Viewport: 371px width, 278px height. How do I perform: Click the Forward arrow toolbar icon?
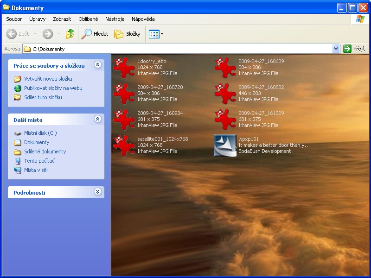coord(48,34)
